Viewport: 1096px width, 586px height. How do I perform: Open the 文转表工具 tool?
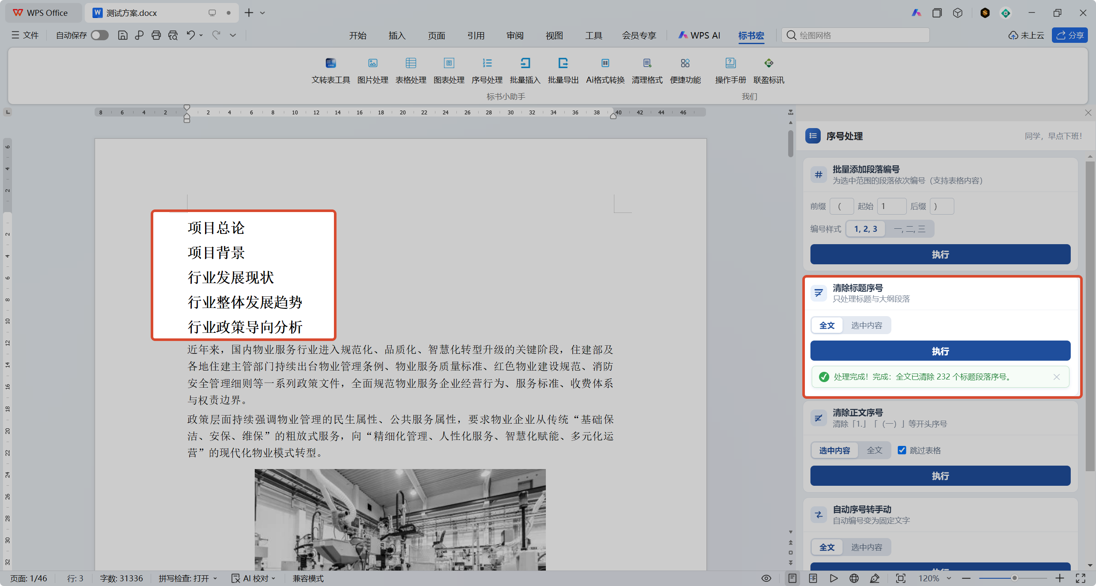pyautogui.click(x=331, y=71)
